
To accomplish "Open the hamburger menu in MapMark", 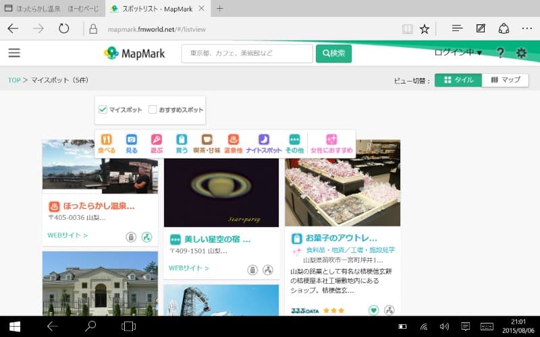I will (14, 53).
